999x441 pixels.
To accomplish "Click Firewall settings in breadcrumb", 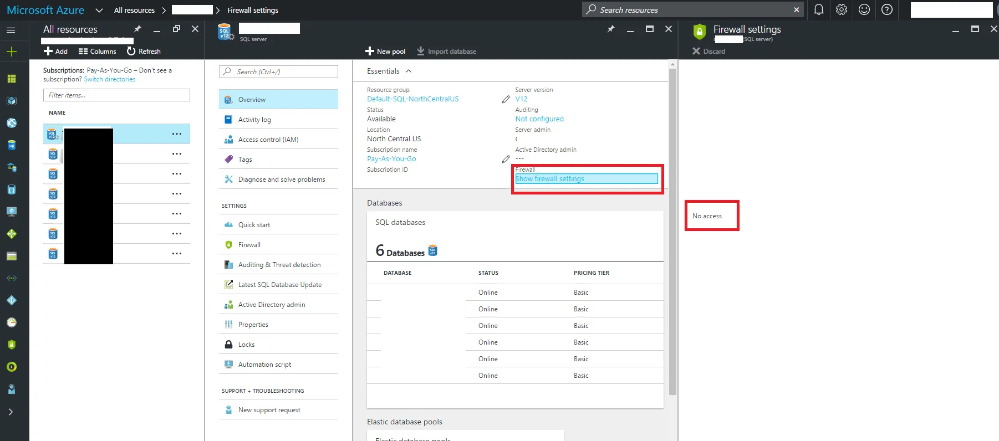I will pyautogui.click(x=253, y=10).
